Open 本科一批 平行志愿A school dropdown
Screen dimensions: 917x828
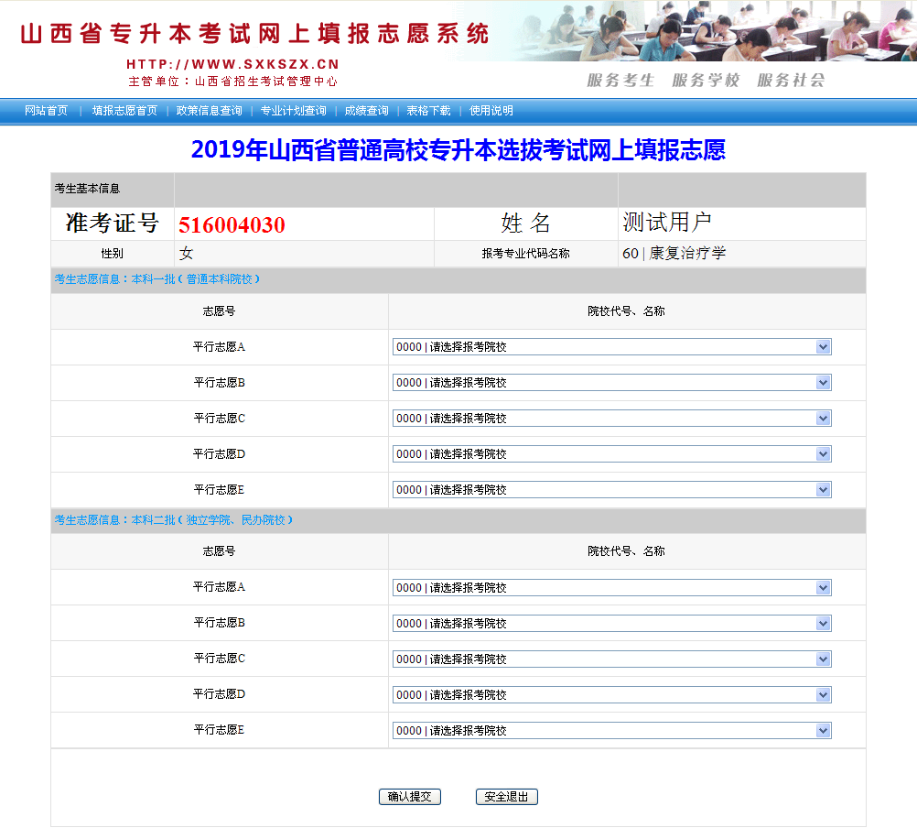click(x=611, y=347)
